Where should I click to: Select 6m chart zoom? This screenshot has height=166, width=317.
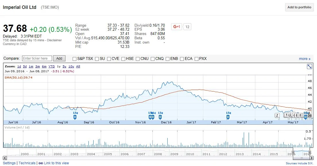44,67
